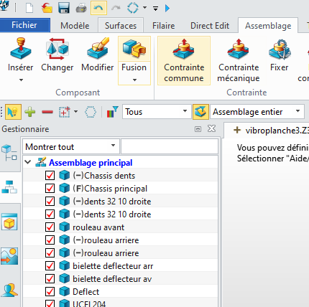Click the color filter icon

coord(112,112)
